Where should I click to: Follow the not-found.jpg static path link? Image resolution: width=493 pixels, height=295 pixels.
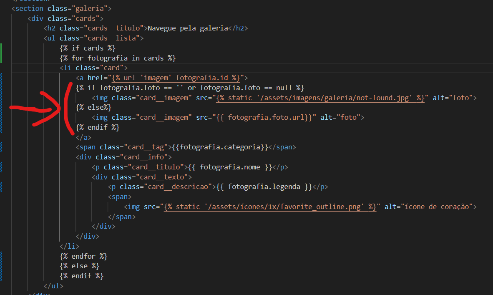(320, 98)
